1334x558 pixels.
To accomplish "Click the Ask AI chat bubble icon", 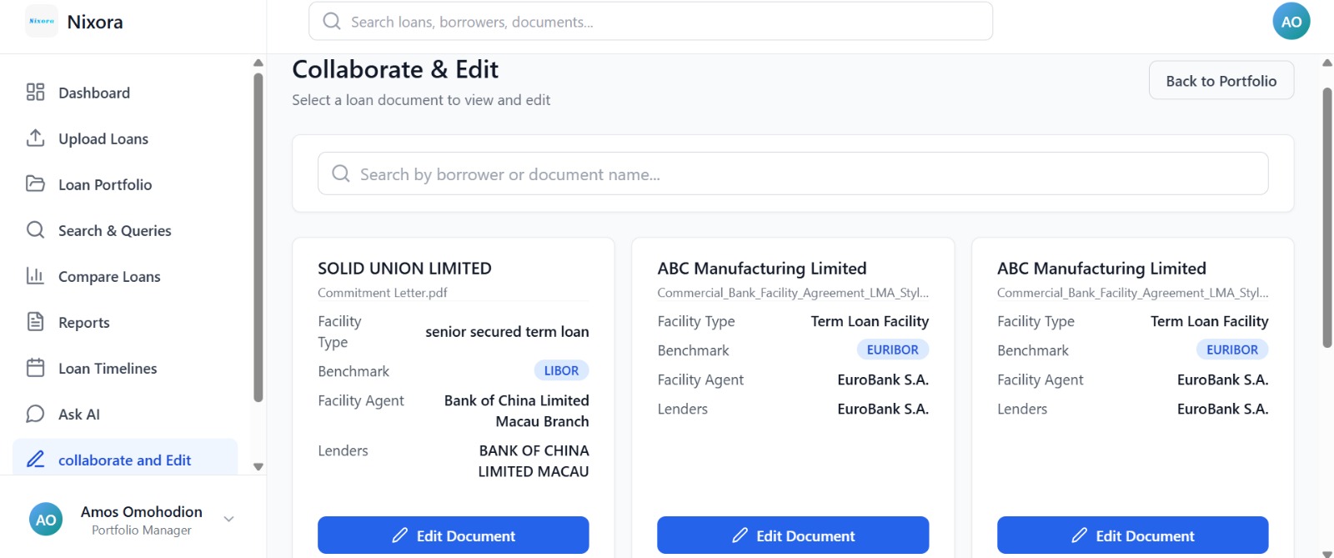I will tap(35, 414).
